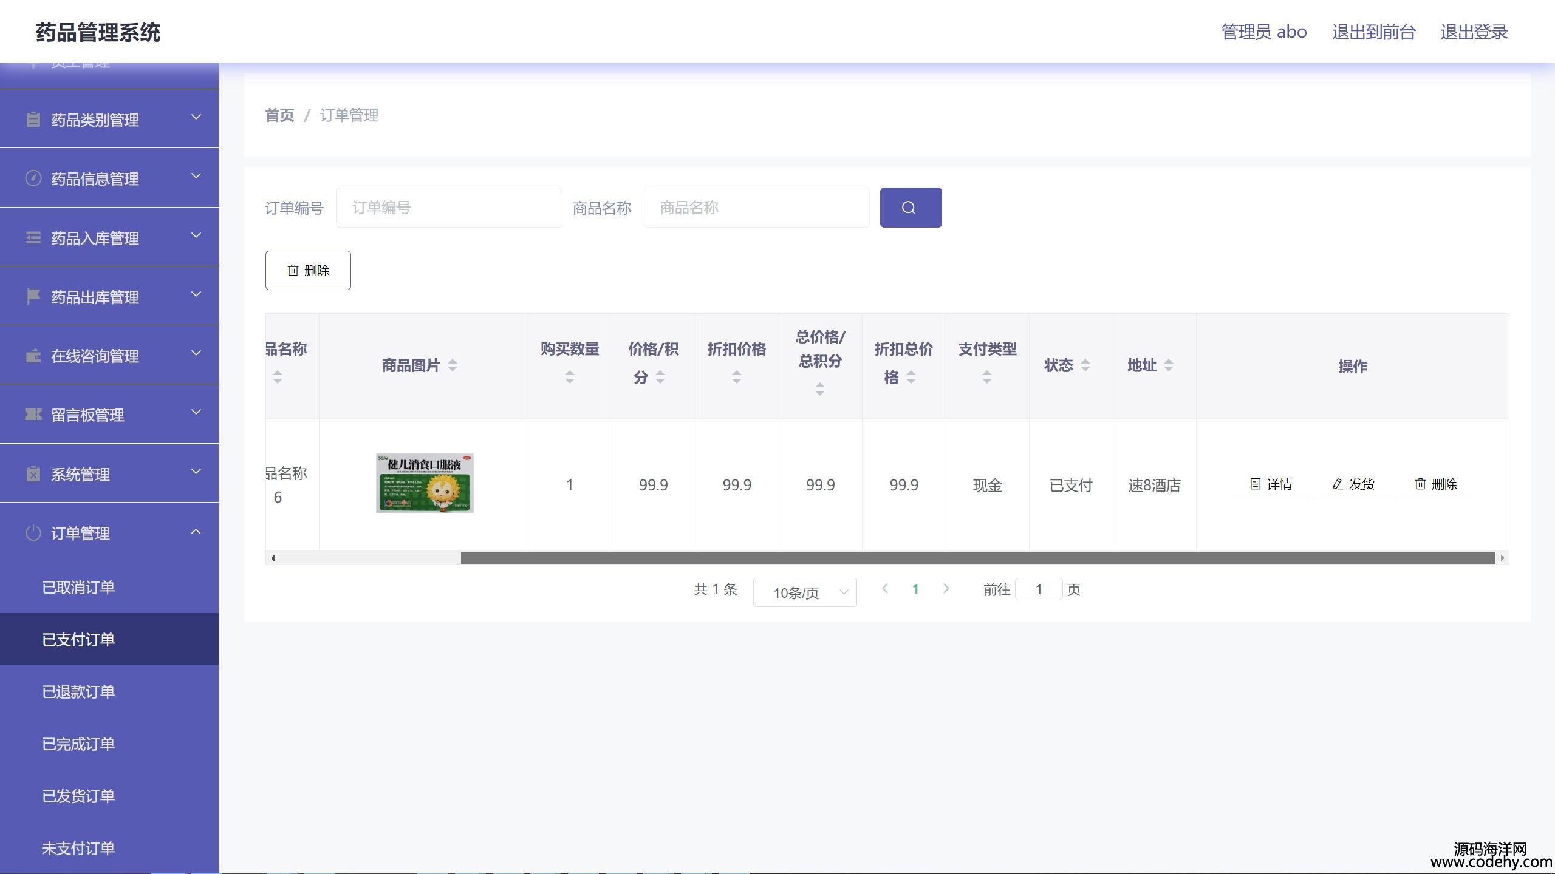Click the 前往 page number input
The height and width of the screenshot is (874, 1555).
pyautogui.click(x=1039, y=589)
